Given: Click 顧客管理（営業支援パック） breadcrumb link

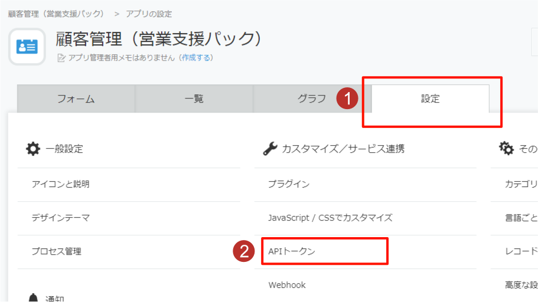Looking at the screenshot, I should (x=56, y=14).
